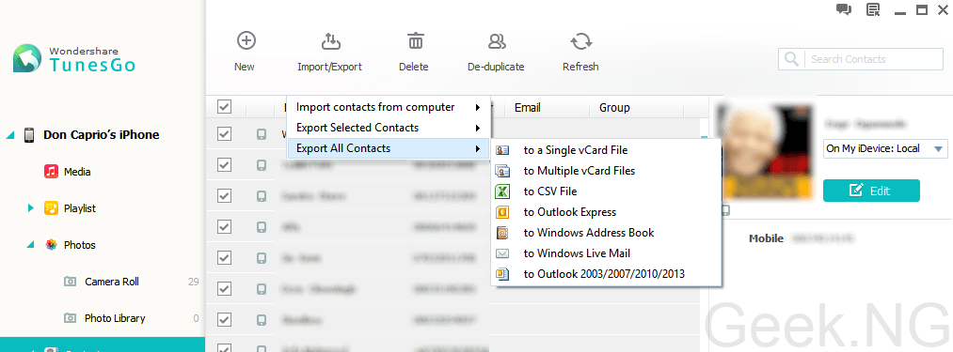Click the Windows Live Mail envelope icon
Image resolution: width=953 pixels, height=352 pixels.
point(502,253)
